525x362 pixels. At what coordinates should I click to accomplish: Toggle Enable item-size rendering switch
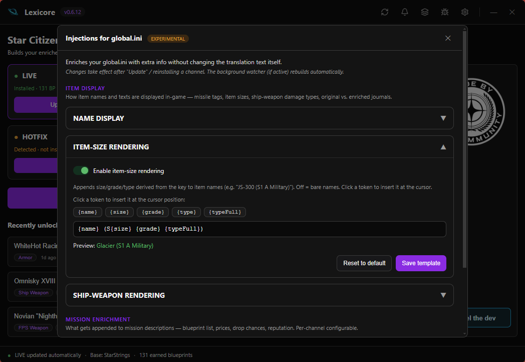pos(81,170)
